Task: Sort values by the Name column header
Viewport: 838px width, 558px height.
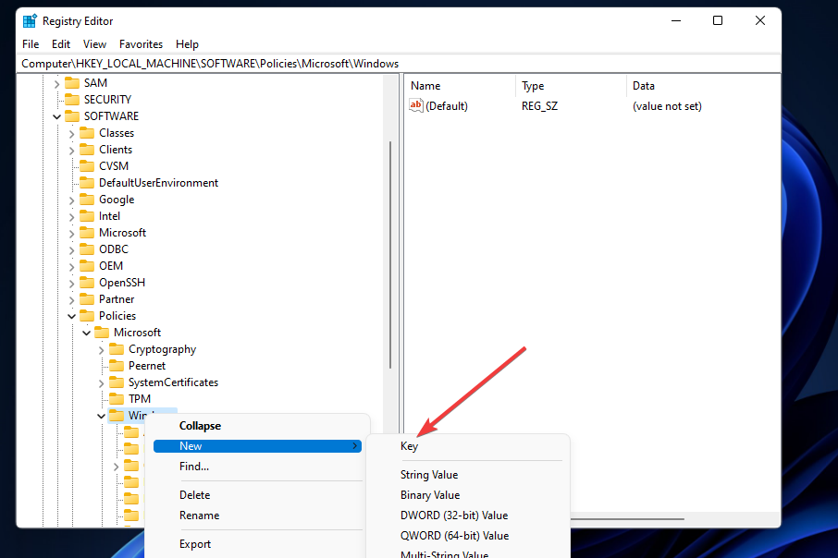Action: coord(425,85)
